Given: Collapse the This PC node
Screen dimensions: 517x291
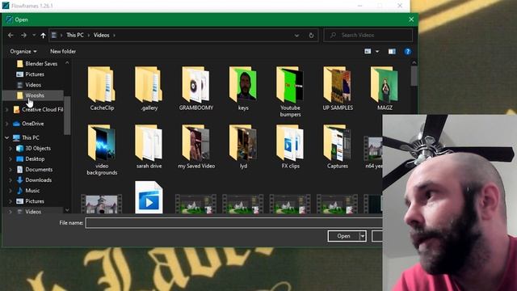Looking at the screenshot, I should [x=7, y=137].
